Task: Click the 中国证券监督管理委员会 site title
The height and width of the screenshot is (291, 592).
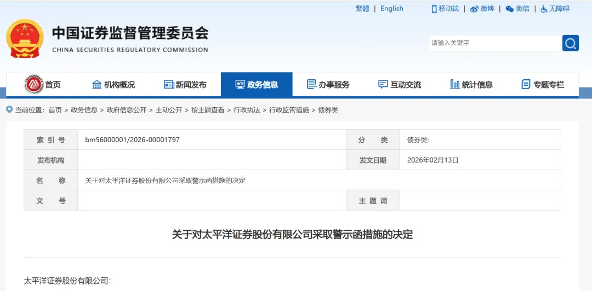Action: tap(130, 33)
